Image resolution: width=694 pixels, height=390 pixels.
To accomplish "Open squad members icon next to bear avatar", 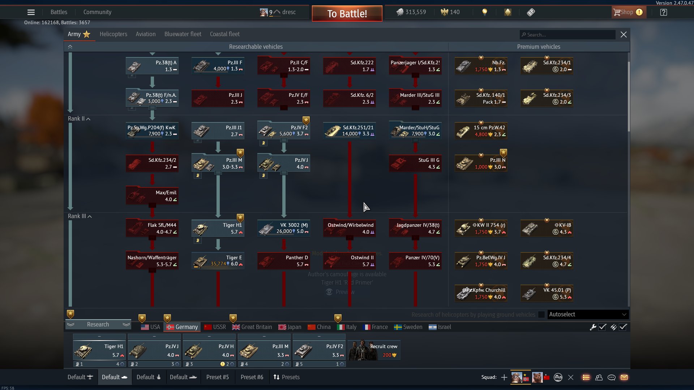I will [x=558, y=377].
